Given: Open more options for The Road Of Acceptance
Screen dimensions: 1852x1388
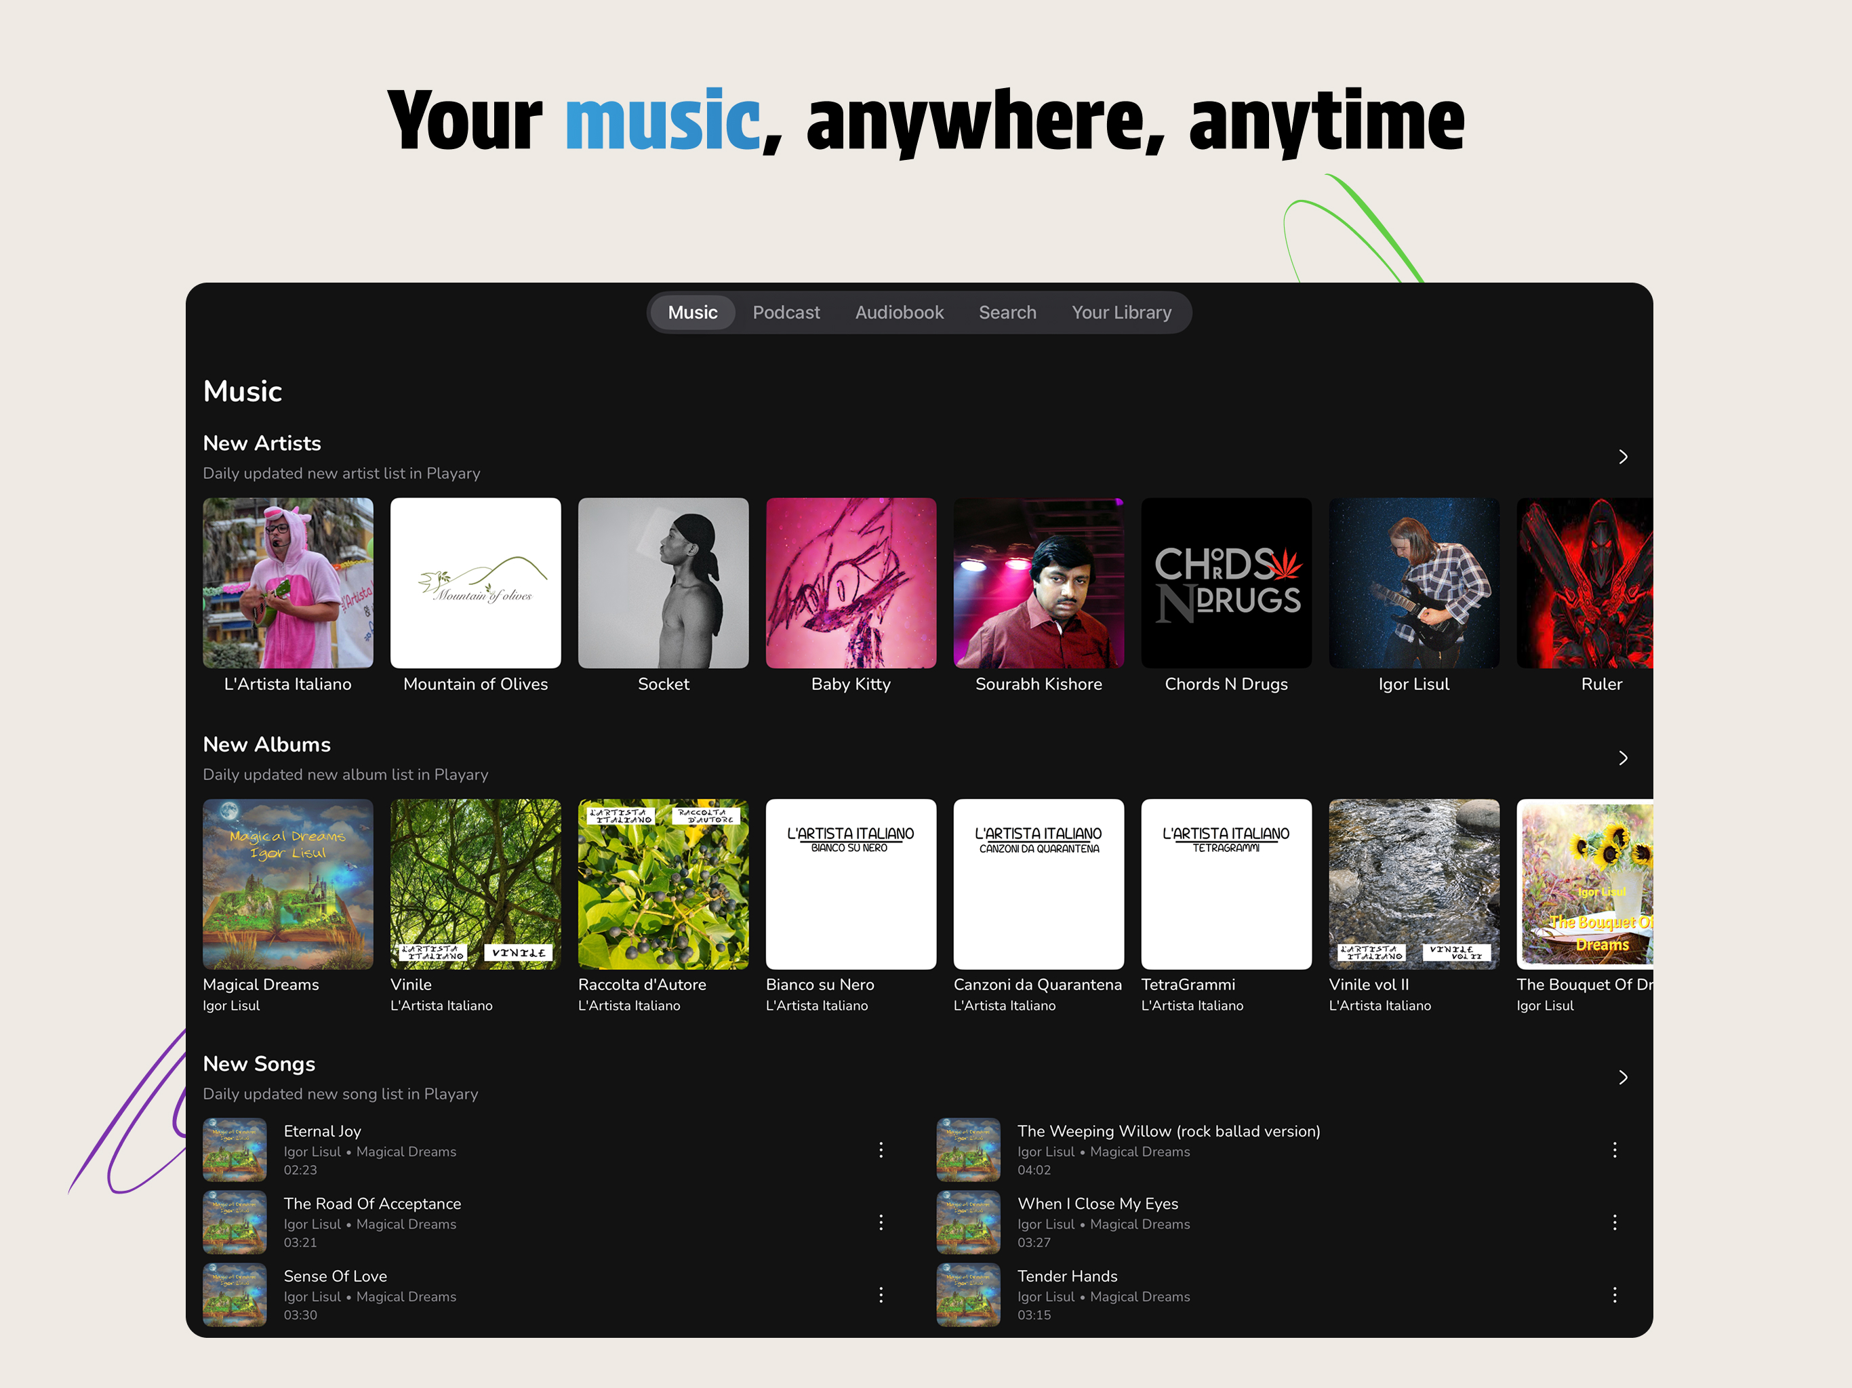Looking at the screenshot, I should point(881,1222).
